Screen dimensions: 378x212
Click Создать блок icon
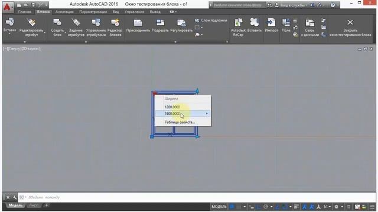[57, 22]
